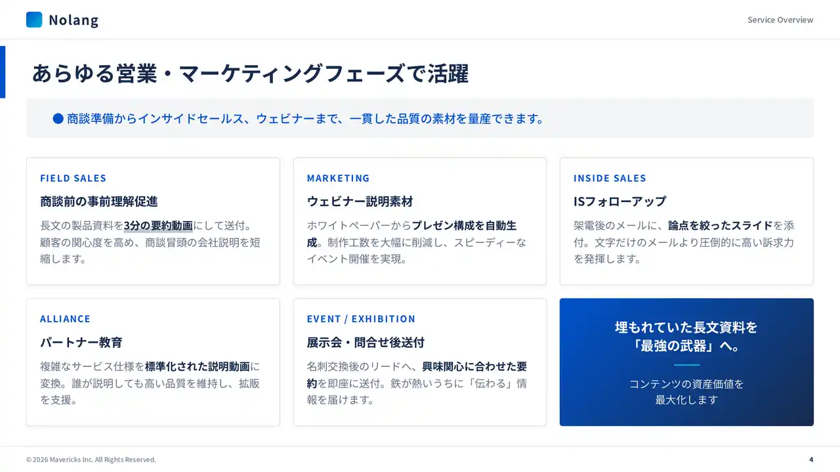
Task: Click the bold 論点を絞ったスライド text
Action: tap(720, 226)
